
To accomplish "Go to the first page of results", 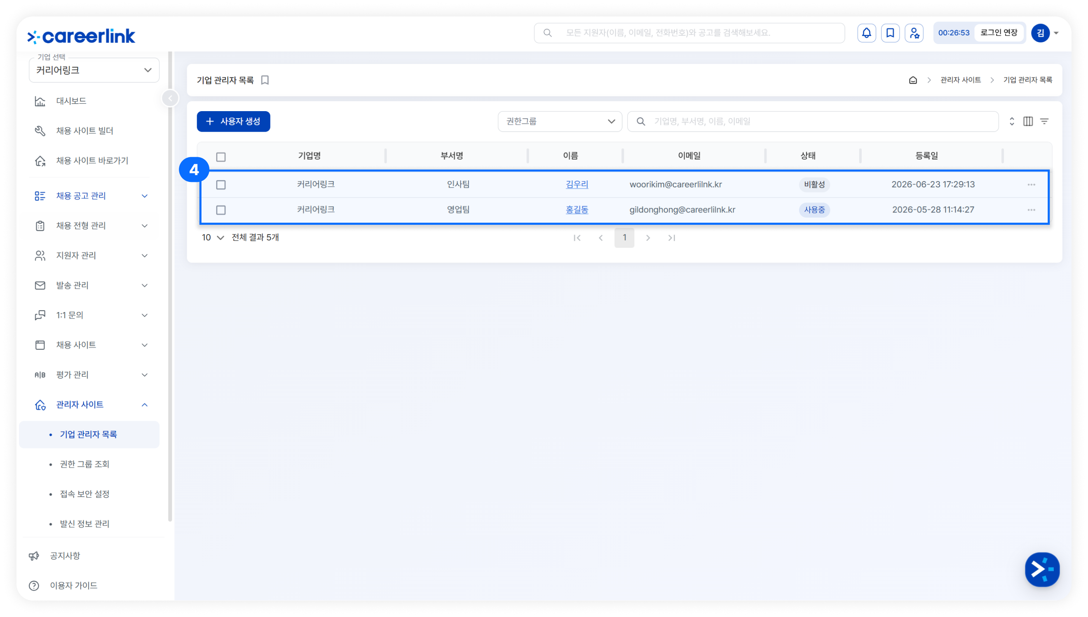I will (x=577, y=238).
